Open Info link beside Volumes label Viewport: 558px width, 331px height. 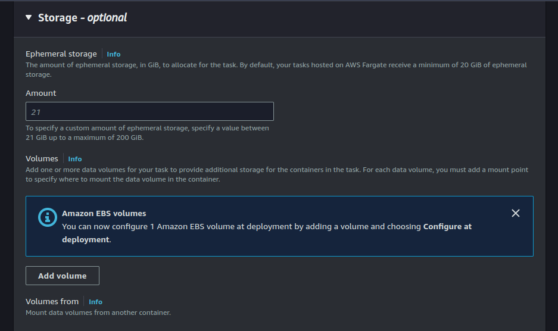click(75, 159)
